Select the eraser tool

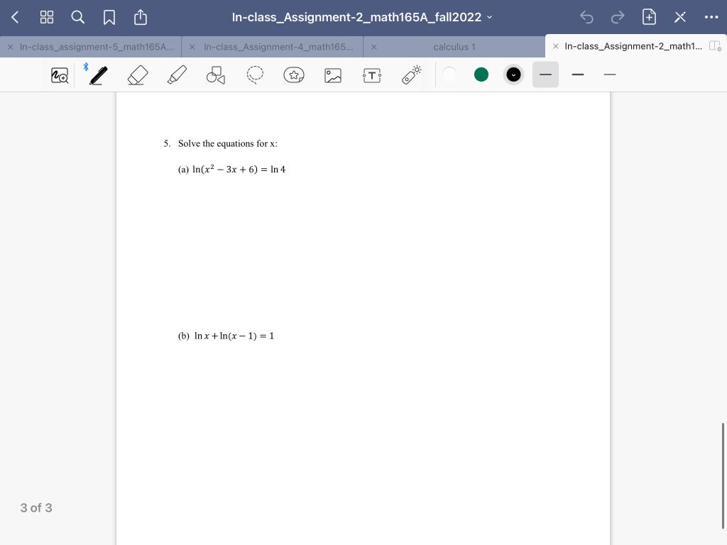[x=138, y=75]
